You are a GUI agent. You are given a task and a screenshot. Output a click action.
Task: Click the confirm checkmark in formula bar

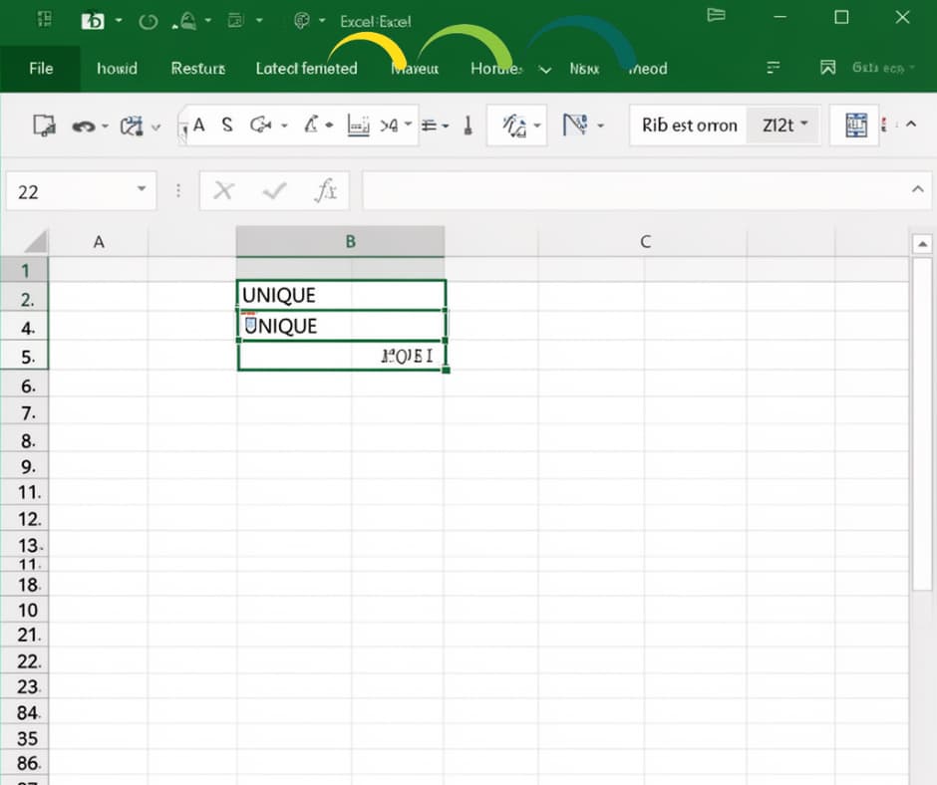274,191
